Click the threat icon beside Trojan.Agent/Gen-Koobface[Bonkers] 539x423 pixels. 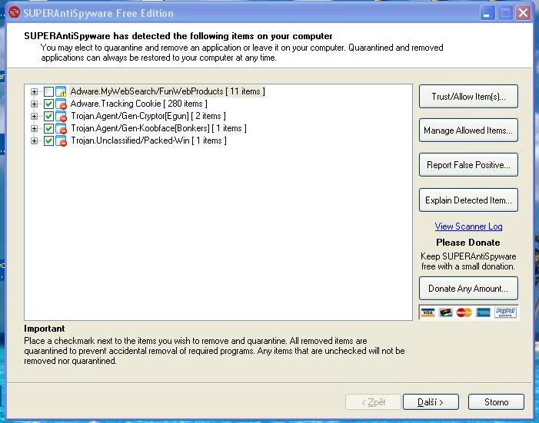coord(61,129)
